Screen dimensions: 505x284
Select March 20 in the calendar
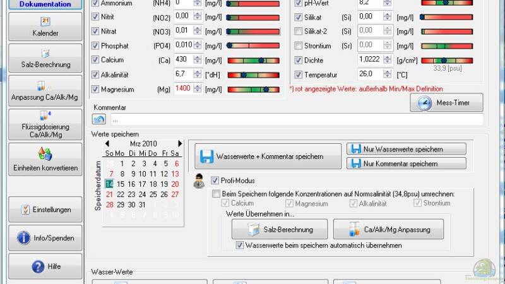[x=175, y=184]
